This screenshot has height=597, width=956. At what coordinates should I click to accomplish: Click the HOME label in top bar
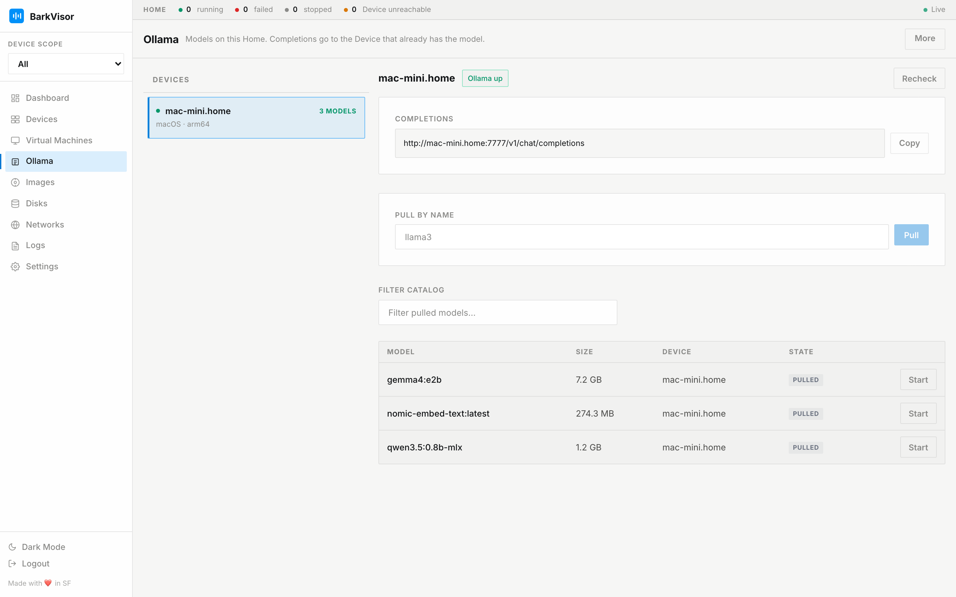coord(154,10)
